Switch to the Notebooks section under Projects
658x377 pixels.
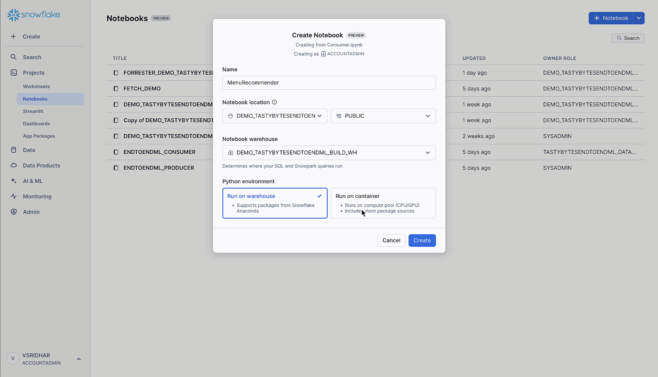point(35,99)
